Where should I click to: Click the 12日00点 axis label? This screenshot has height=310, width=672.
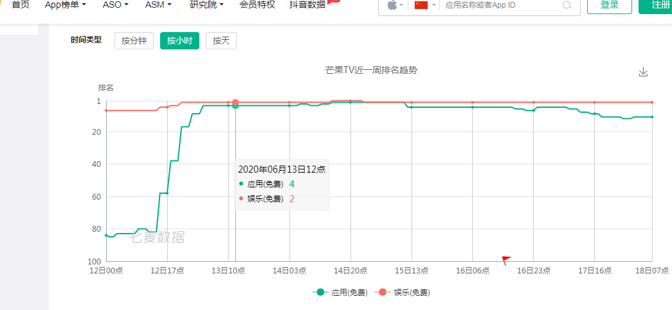tap(106, 270)
